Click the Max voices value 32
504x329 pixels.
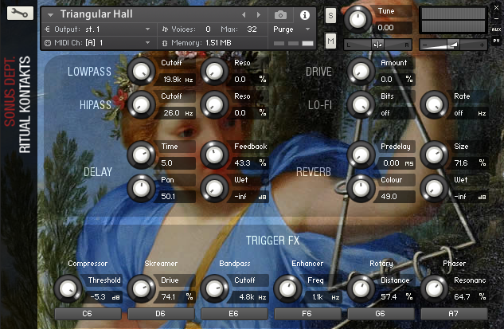pos(252,29)
